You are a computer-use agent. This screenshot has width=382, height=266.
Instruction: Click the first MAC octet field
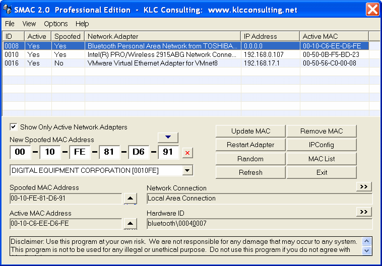20,153
